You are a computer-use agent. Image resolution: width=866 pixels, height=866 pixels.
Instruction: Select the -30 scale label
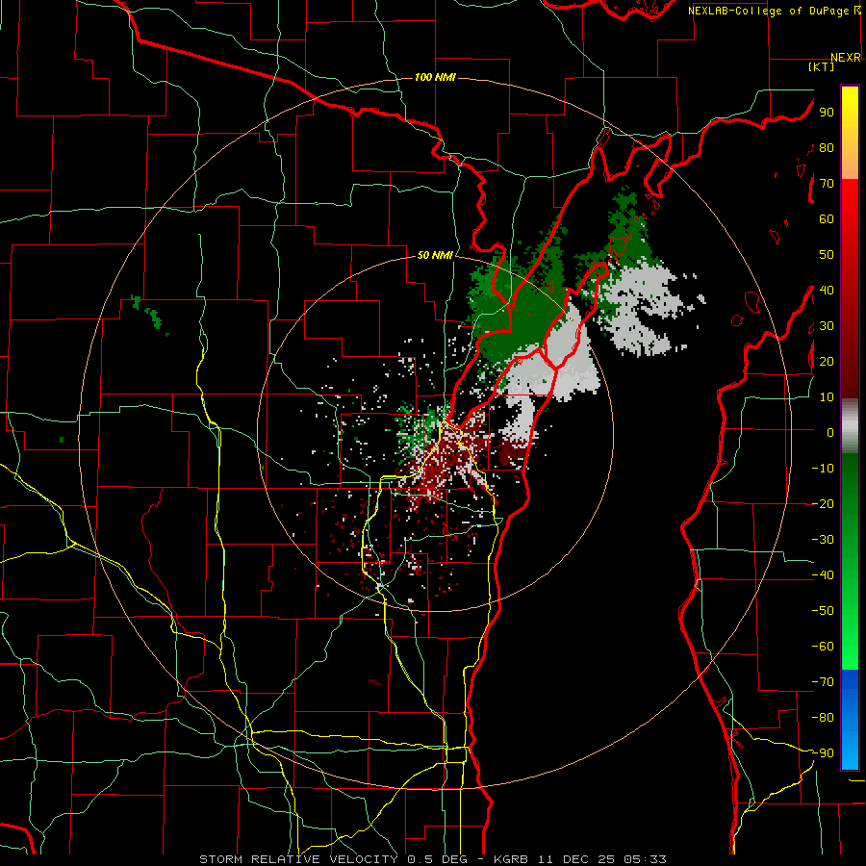823,540
